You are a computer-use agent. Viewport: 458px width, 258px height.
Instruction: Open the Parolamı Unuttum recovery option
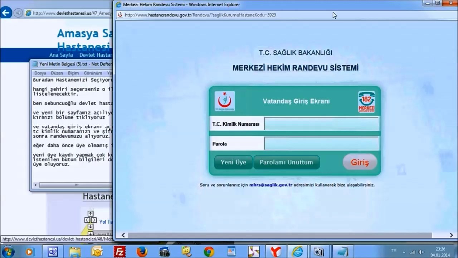click(286, 162)
